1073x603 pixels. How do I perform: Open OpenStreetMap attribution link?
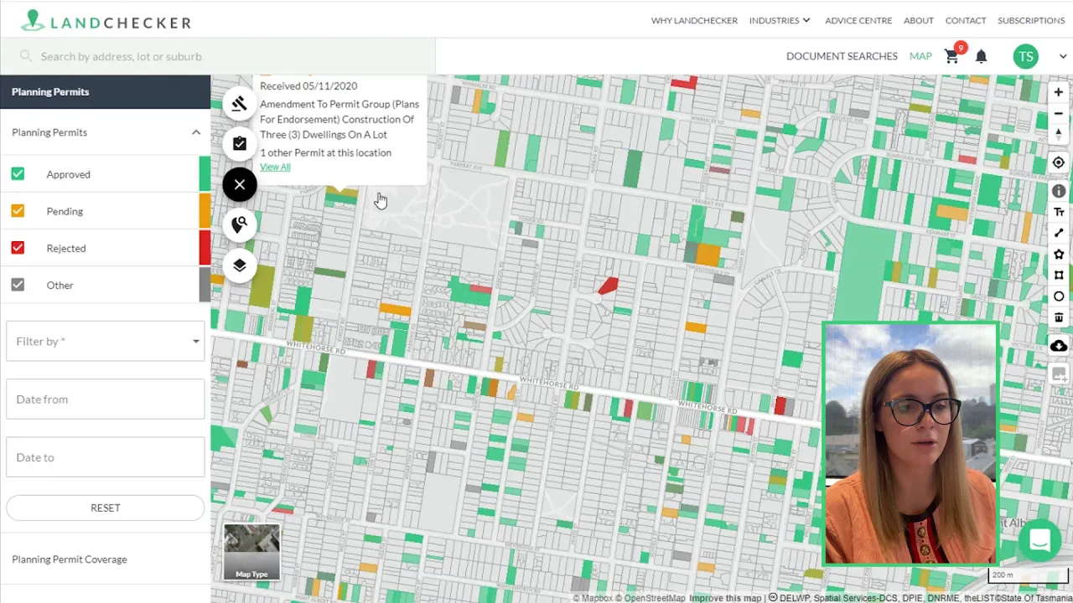(x=651, y=598)
